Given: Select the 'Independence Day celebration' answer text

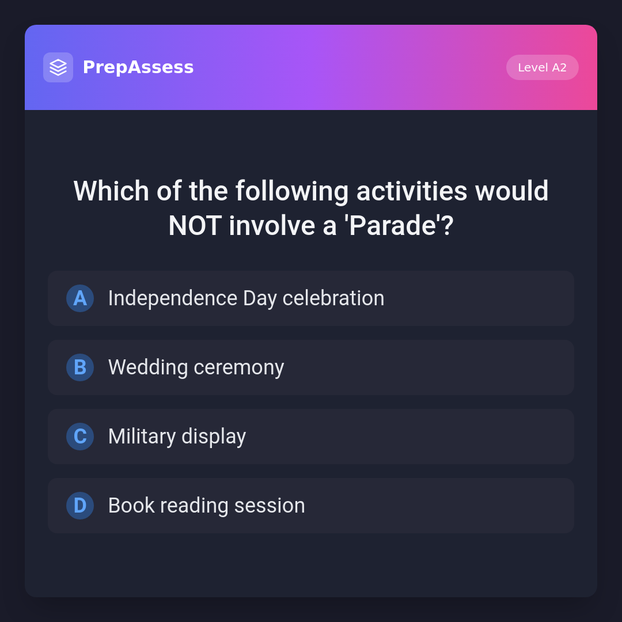Looking at the screenshot, I should (x=246, y=298).
